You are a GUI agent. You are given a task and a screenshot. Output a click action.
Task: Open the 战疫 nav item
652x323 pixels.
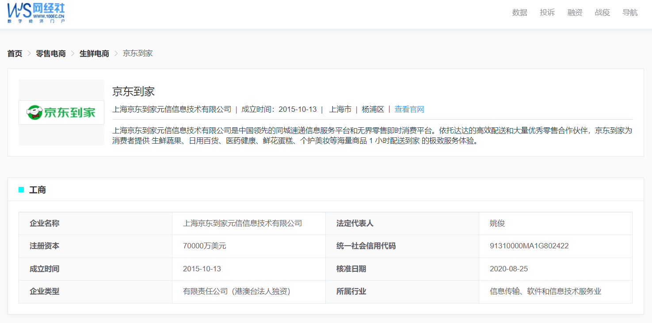tap(602, 12)
